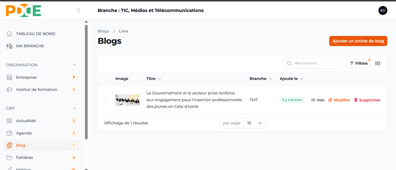
Task: Click the Faitières folder icon
Action: coord(9,158)
